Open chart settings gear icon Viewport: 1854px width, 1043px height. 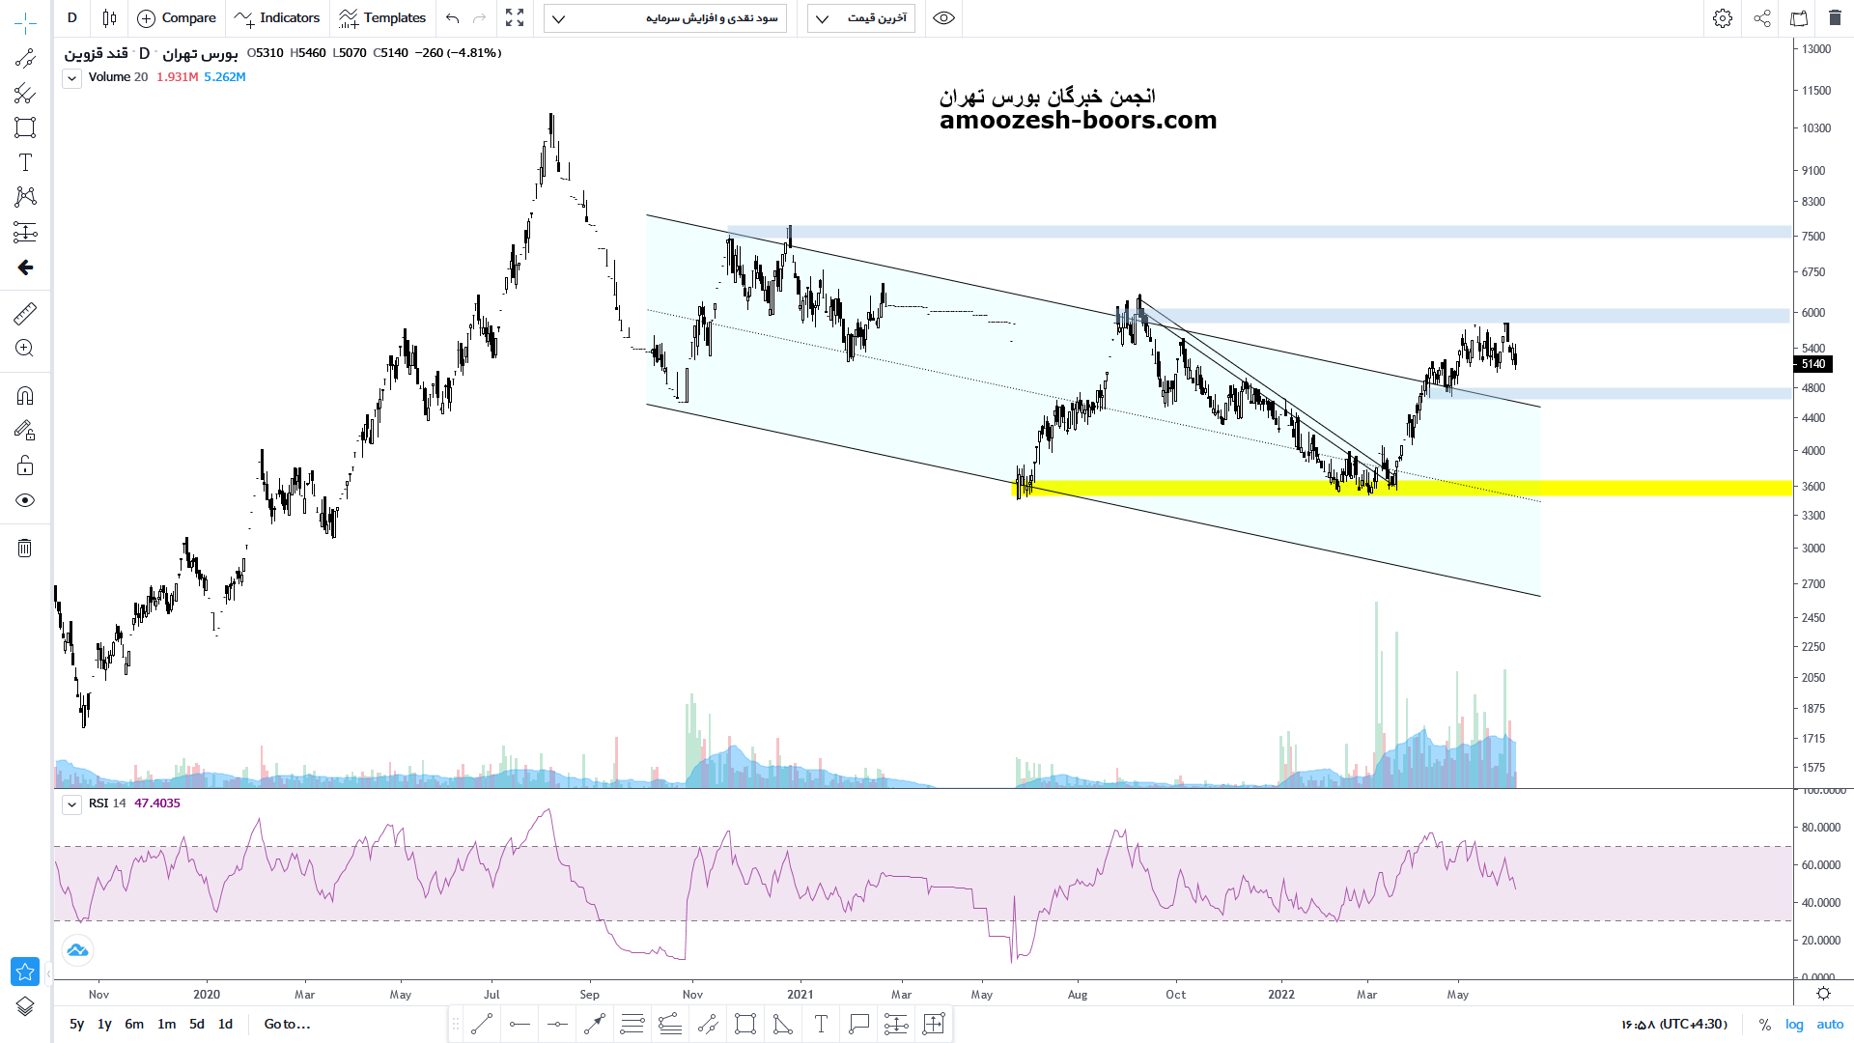pos(1722,18)
